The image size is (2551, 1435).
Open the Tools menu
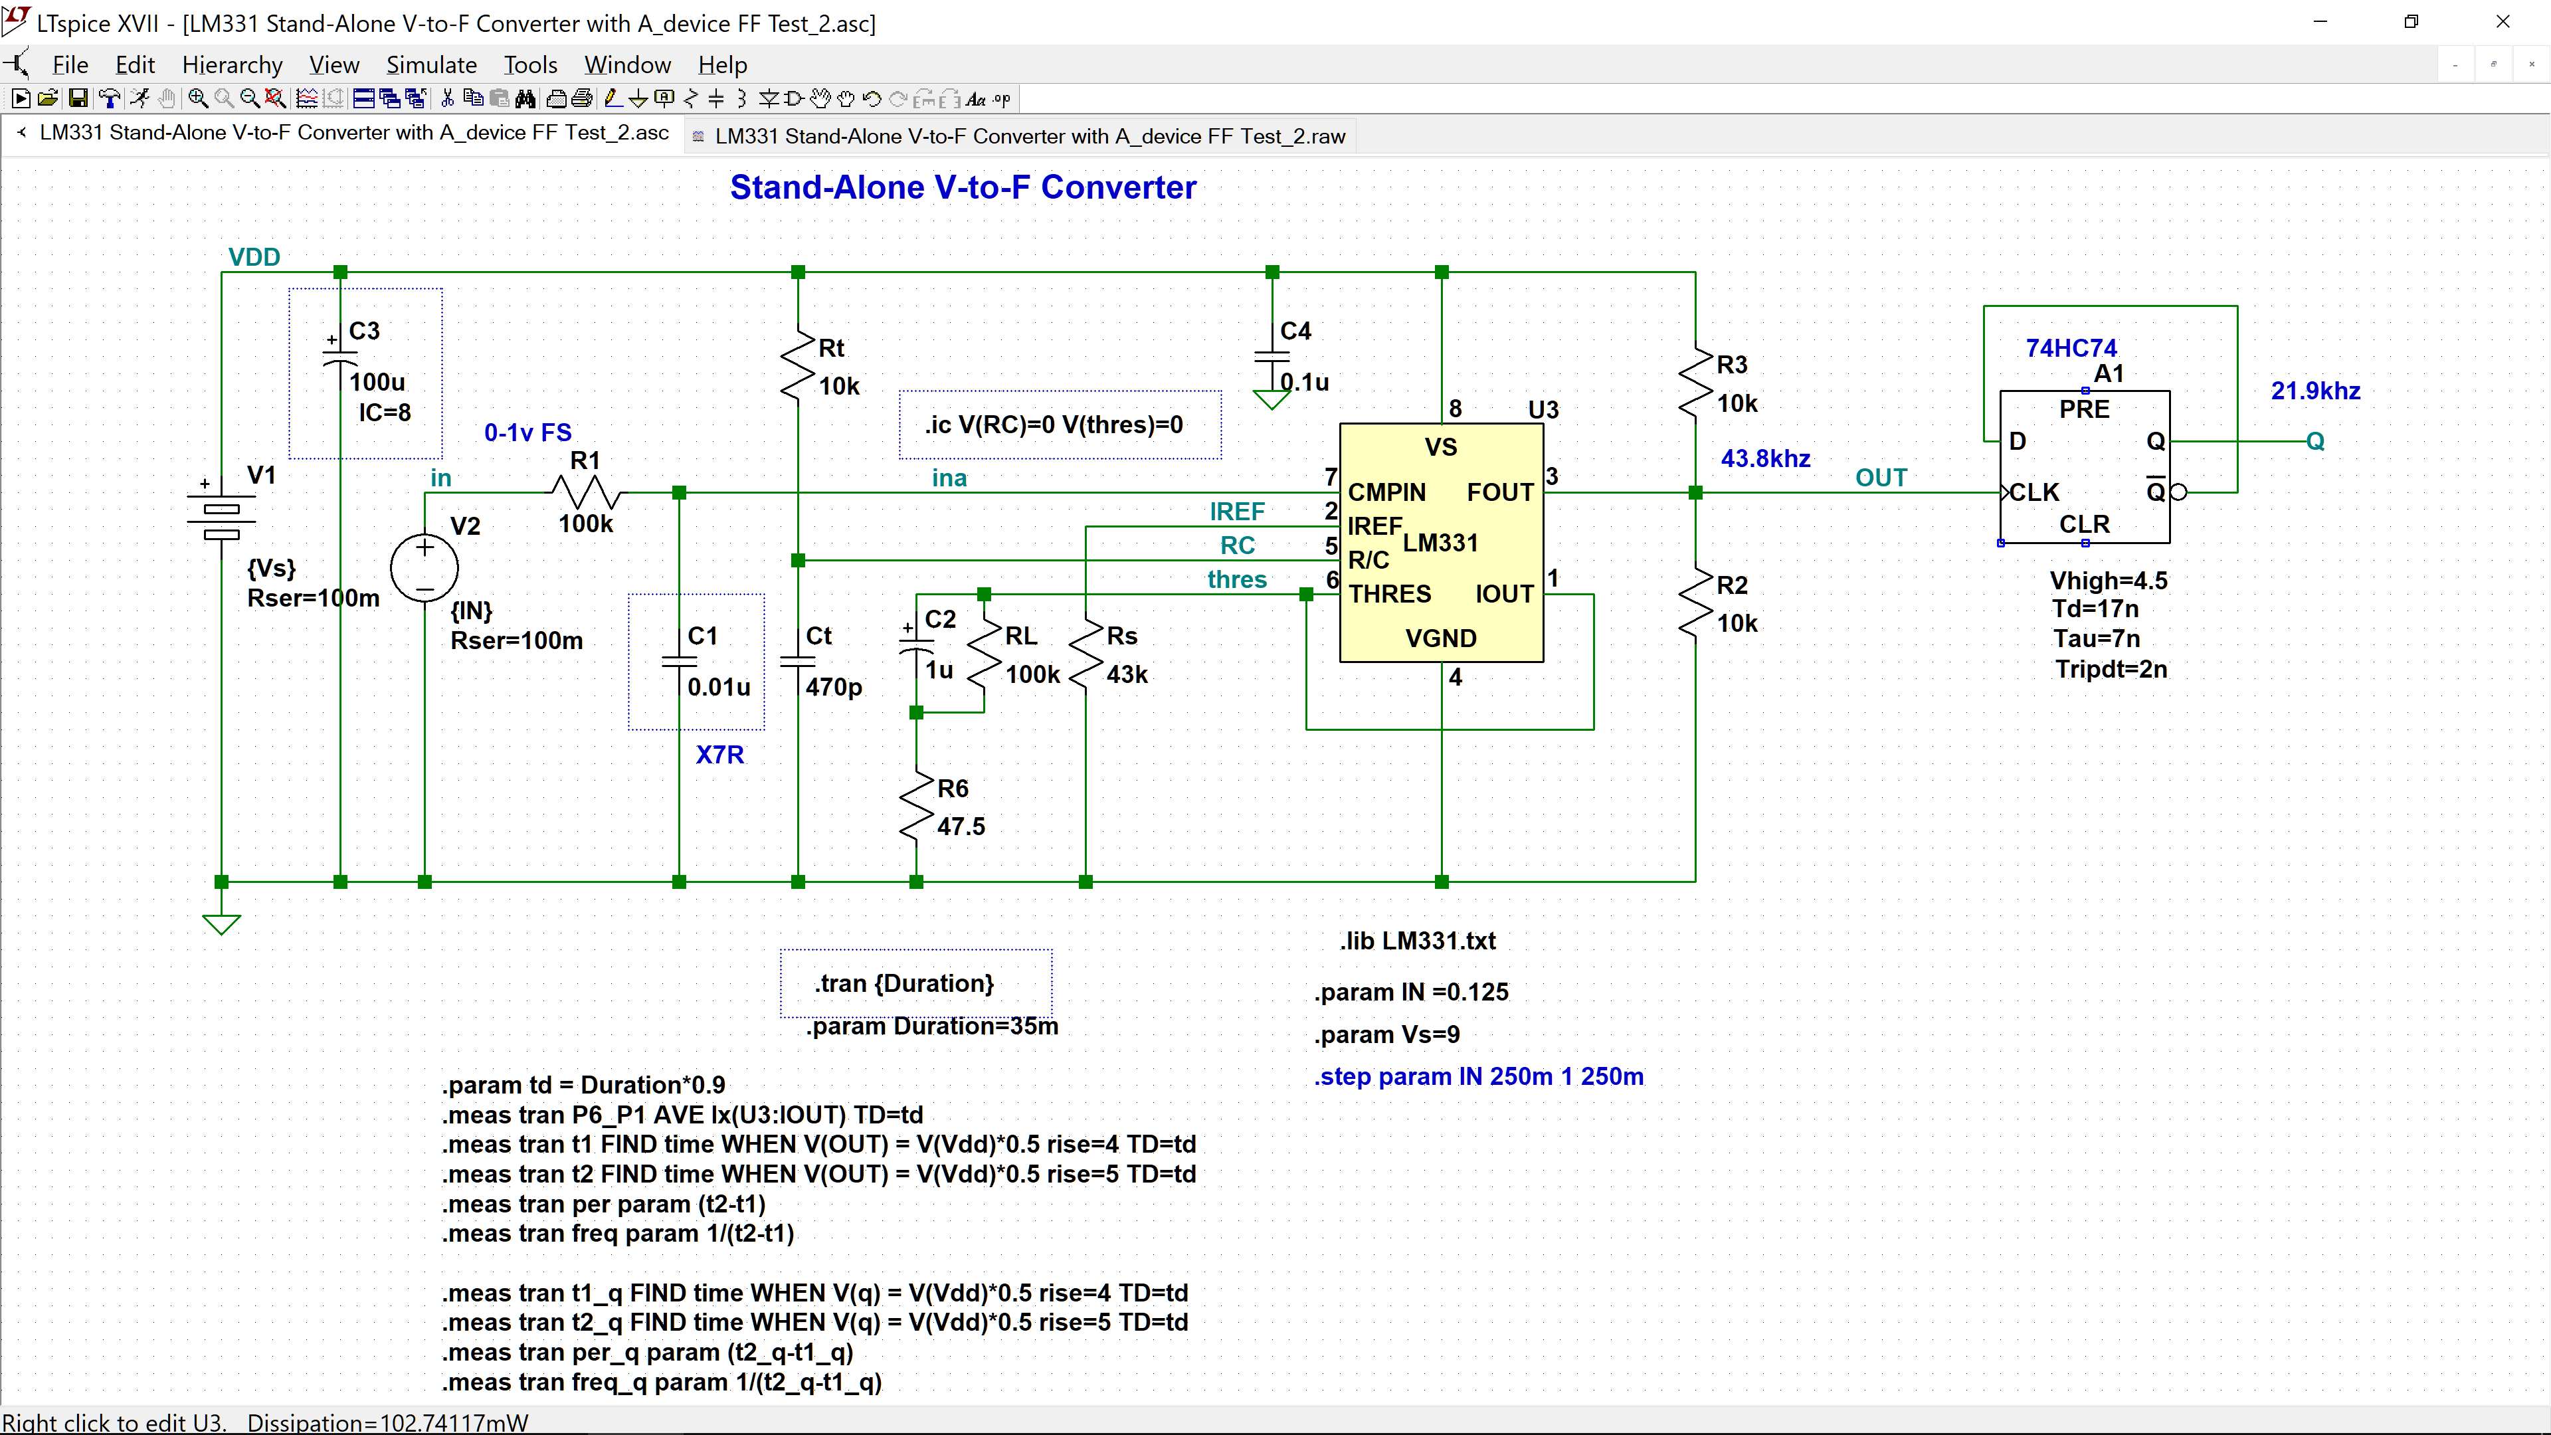(x=531, y=65)
